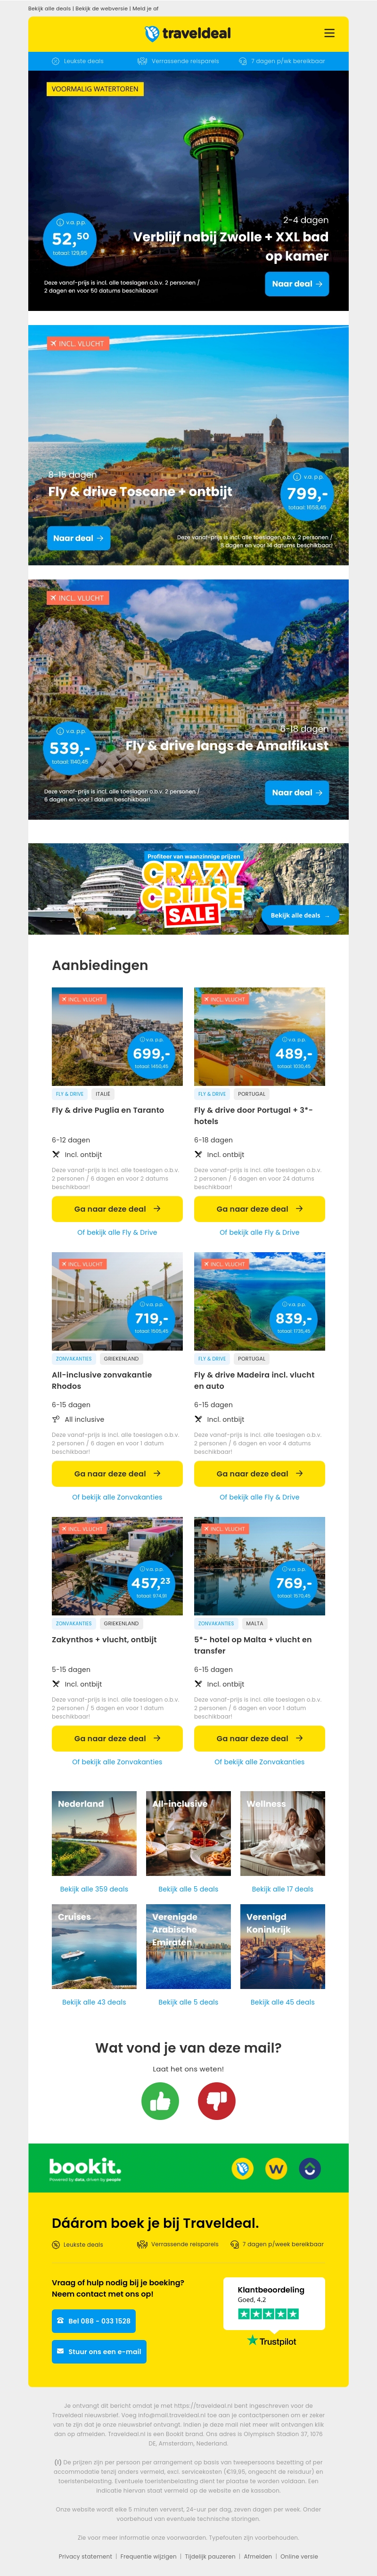Select the Wellness category thumbnail
Image resolution: width=377 pixels, height=2576 pixels.
tap(283, 1833)
